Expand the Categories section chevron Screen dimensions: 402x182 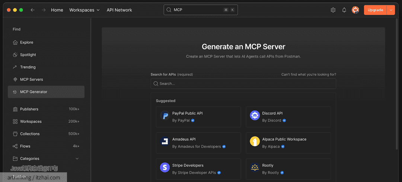pos(77,159)
